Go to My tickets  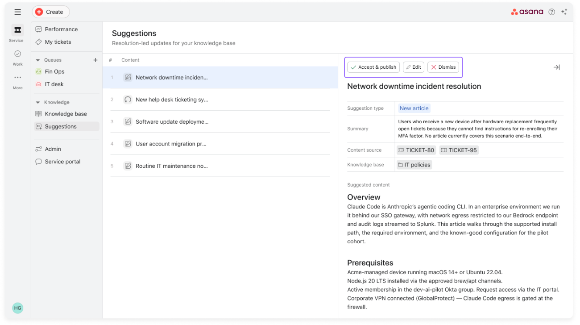coord(66,42)
